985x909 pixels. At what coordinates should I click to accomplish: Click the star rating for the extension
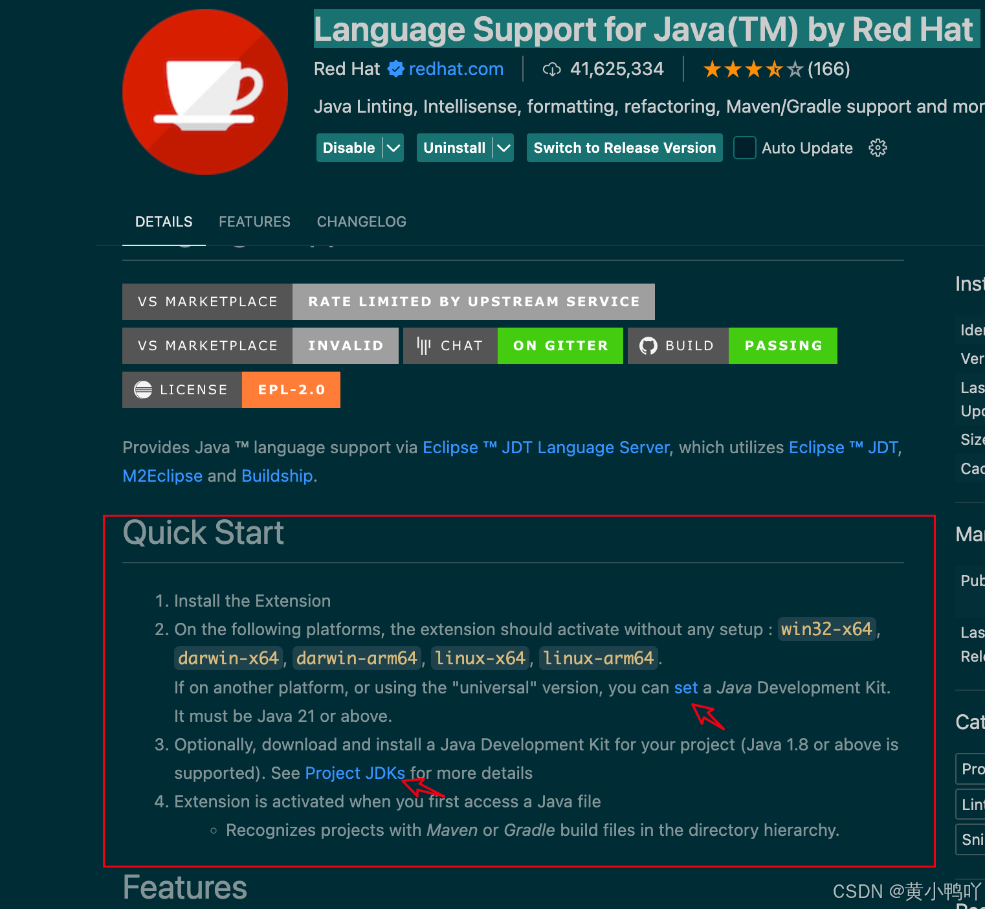pos(753,69)
